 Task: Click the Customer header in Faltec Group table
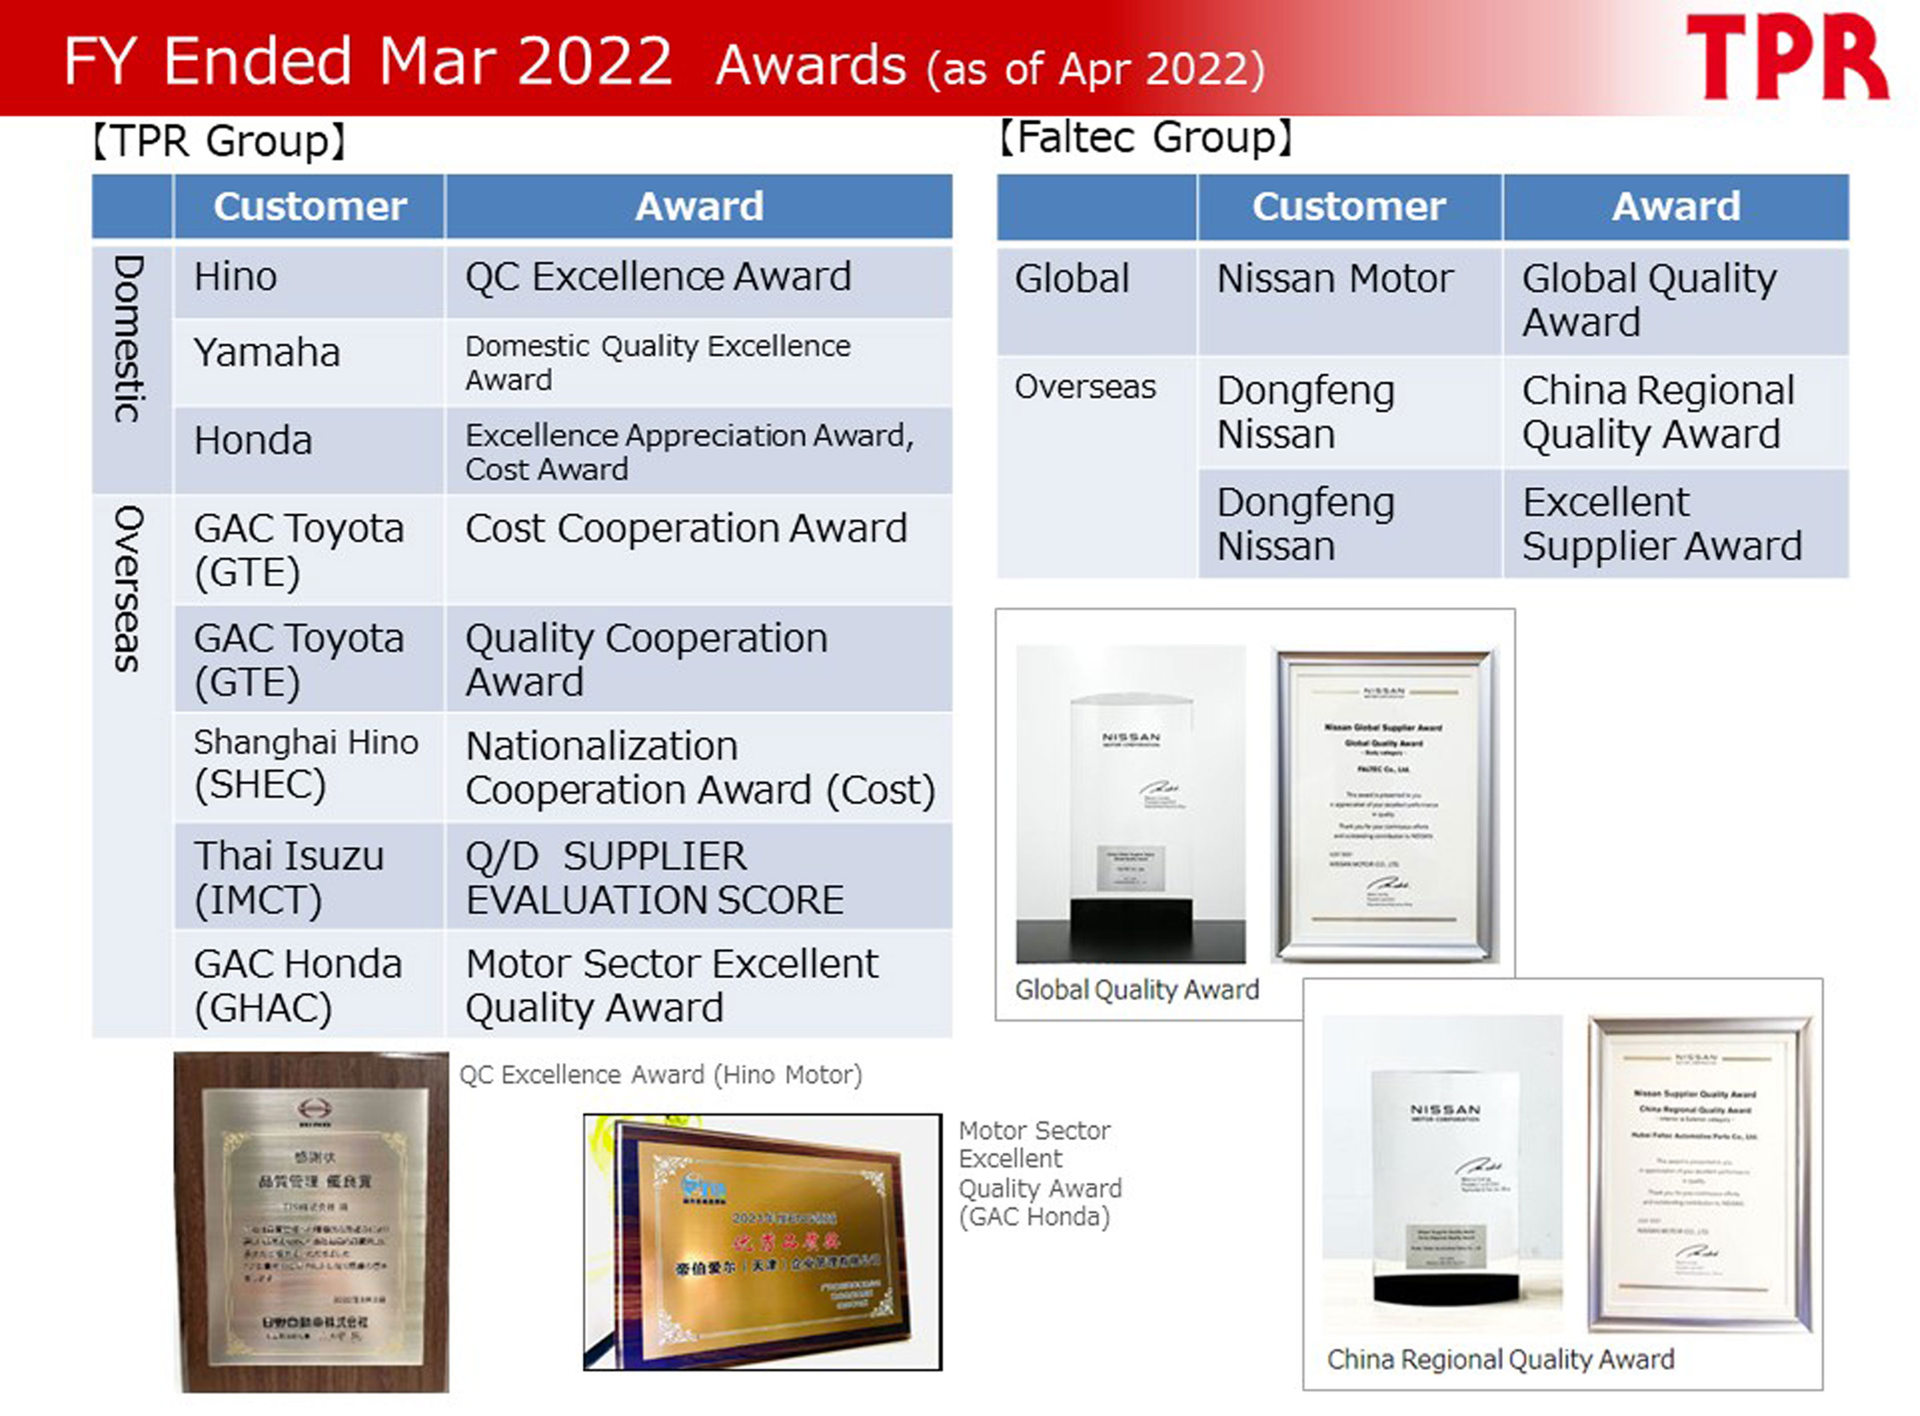pos(1349,207)
